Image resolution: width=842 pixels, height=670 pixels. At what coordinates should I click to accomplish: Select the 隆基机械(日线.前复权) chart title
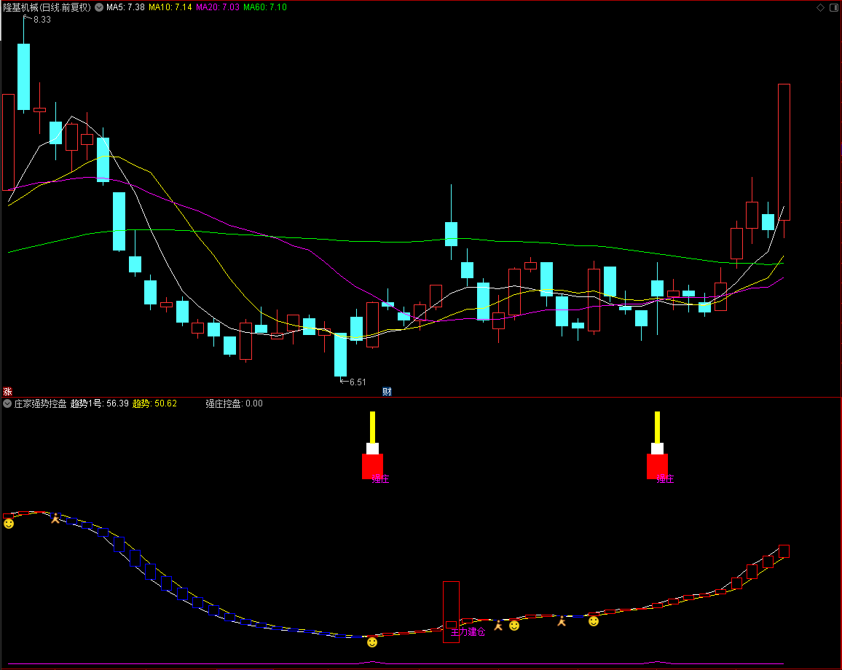tap(47, 7)
